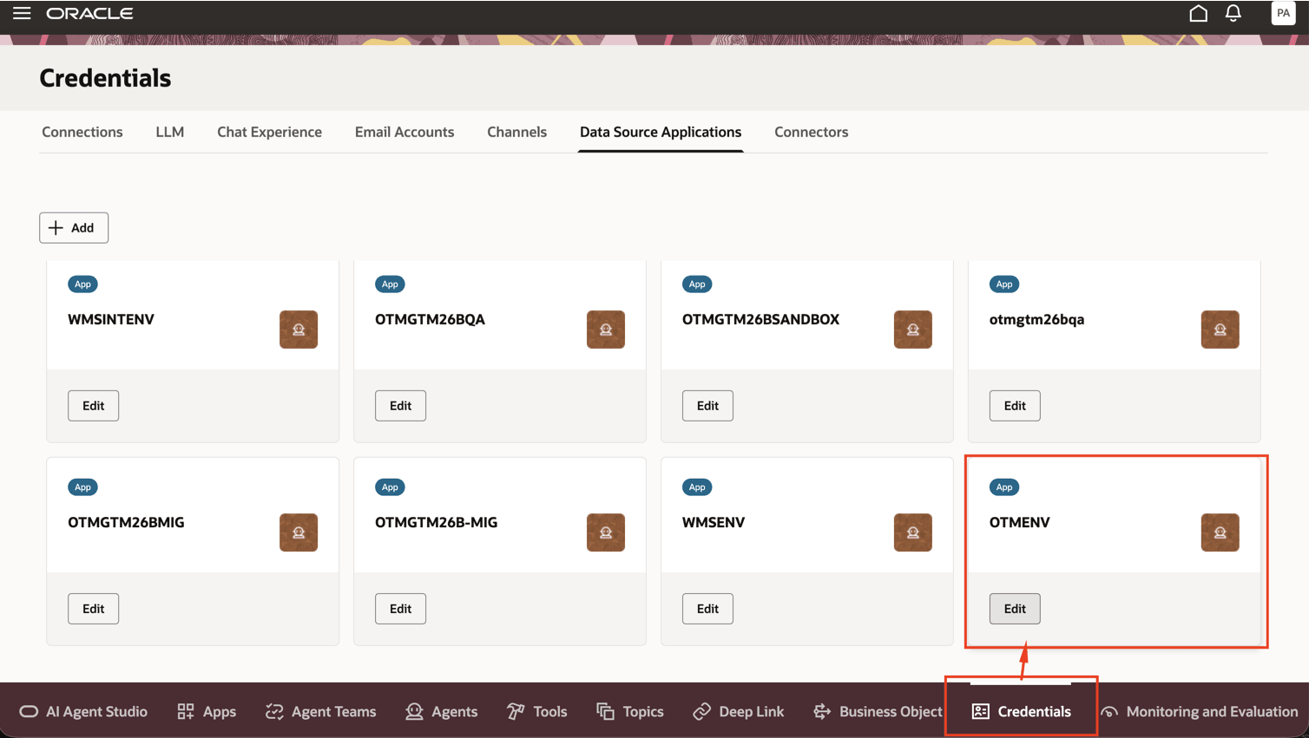Go to the home screen via house icon
This screenshot has width=1309, height=738.
pos(1198,13)
